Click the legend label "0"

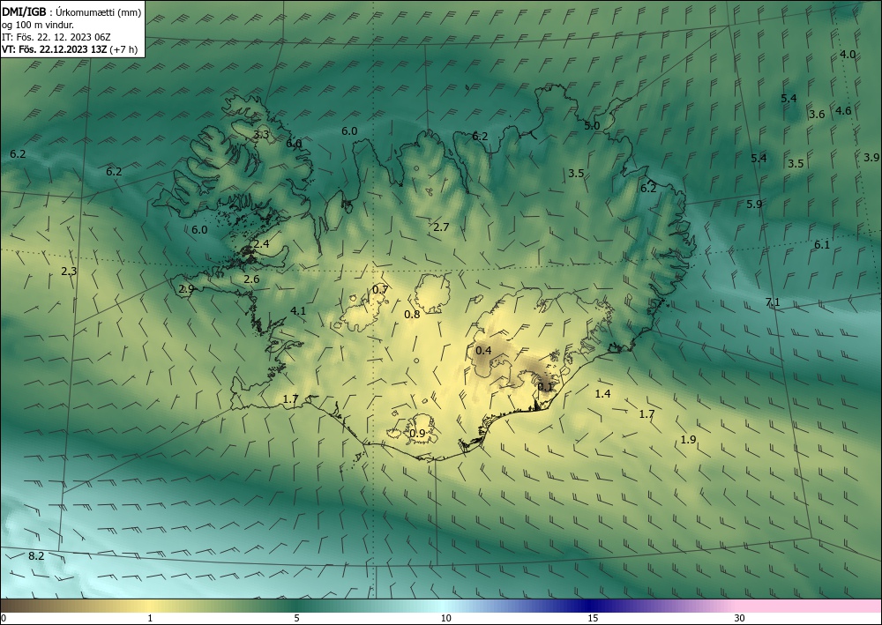[4, 619]
